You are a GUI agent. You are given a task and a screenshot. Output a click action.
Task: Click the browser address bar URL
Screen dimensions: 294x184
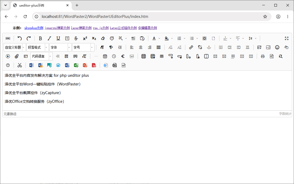(x=95, y=17)
